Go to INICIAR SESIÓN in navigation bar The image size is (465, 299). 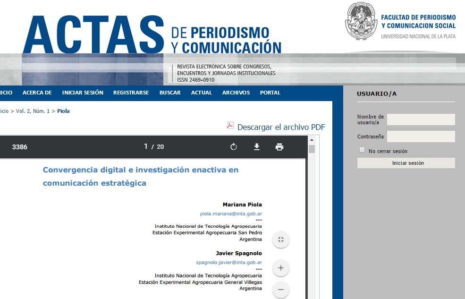click(x=83, y=93)
